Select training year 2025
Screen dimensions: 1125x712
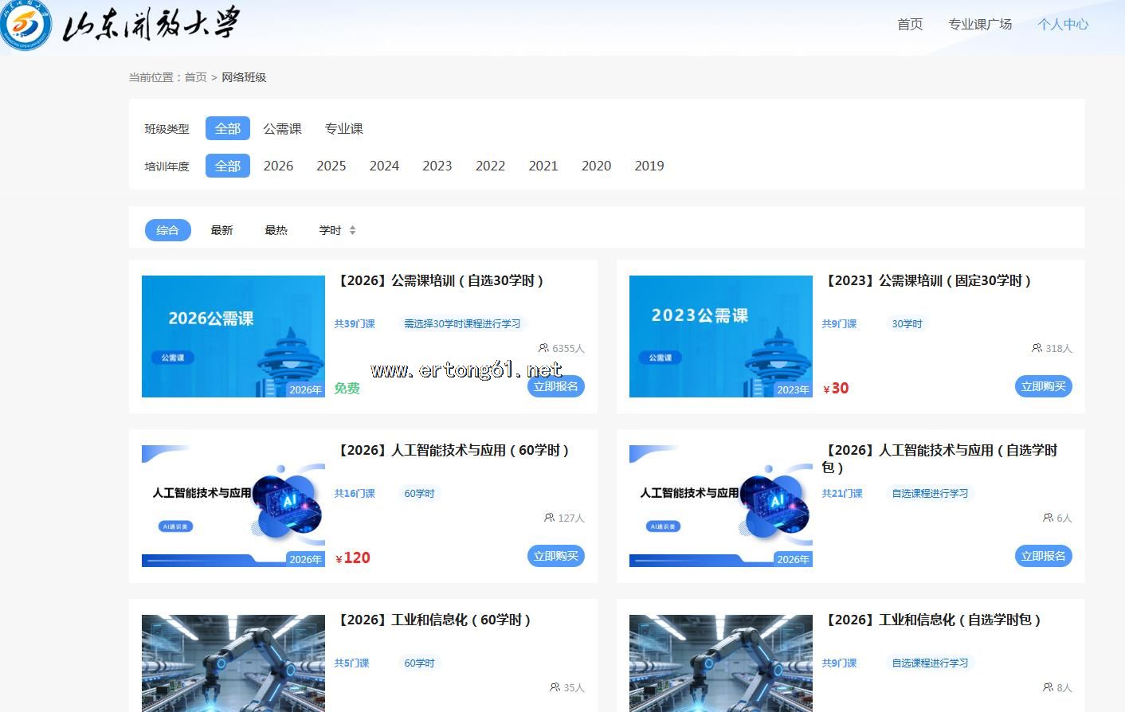331,166
